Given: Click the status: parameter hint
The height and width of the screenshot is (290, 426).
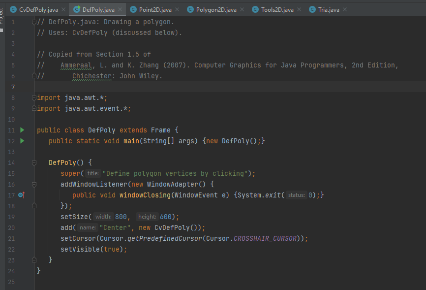Looking at the screenshot, I should click(x=297, y=195).
